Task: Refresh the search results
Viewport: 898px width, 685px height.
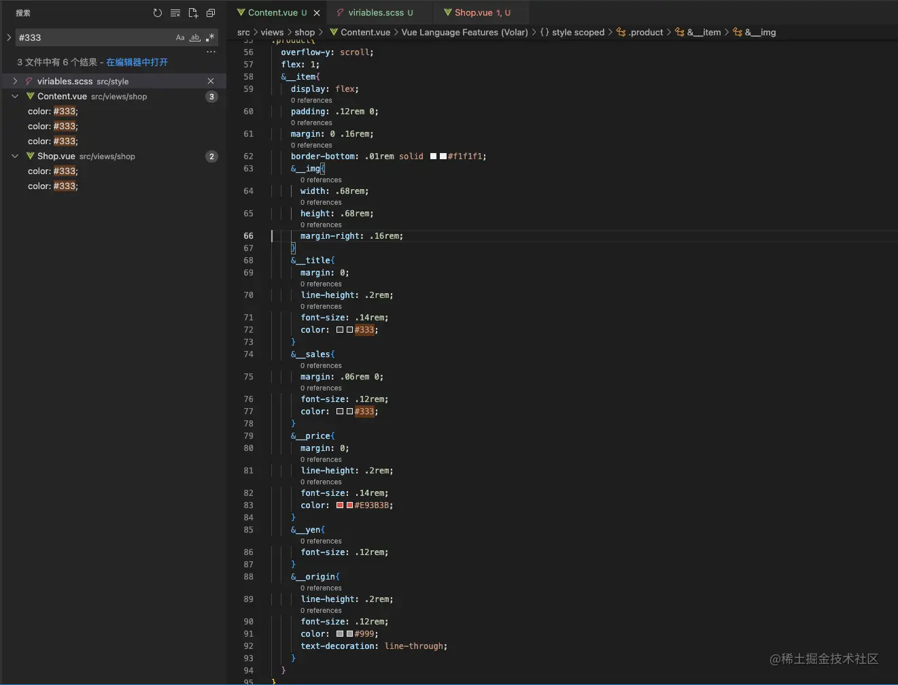Action: tap(158, 13)
